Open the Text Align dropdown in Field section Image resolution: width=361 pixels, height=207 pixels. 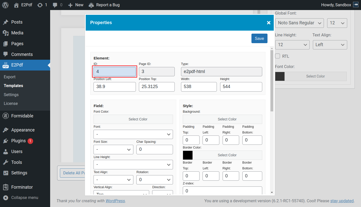pos(113,180)
